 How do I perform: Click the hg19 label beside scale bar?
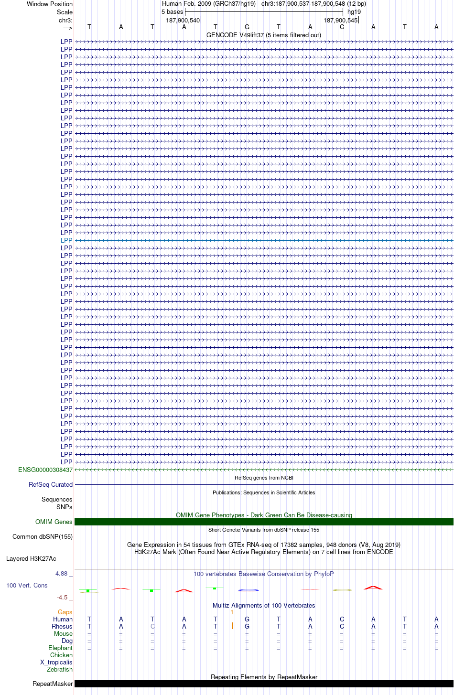pos(354,12)
